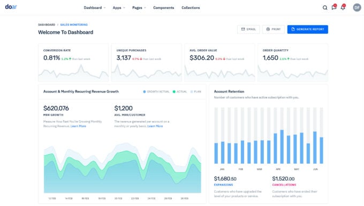The image size is (364, 206).
Task: Click the document icon in Generate Report
Action: click(293, 29)
